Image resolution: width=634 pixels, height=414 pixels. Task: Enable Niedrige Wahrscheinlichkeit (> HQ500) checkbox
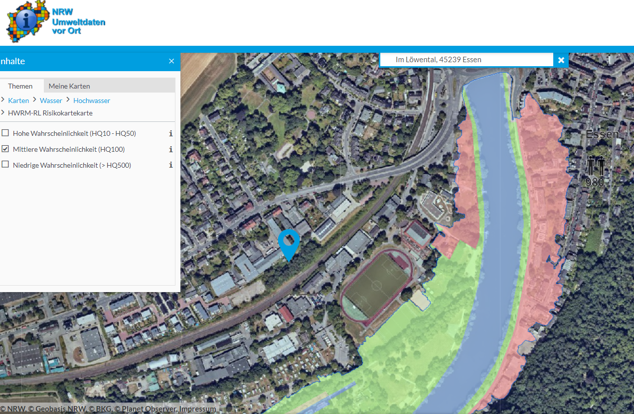5,165
